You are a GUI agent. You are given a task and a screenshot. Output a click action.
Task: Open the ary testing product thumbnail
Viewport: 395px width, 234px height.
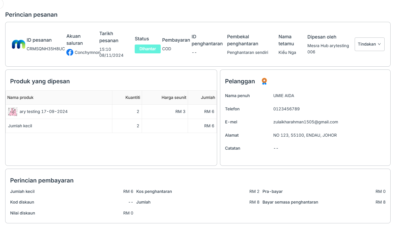click(13, 112)
